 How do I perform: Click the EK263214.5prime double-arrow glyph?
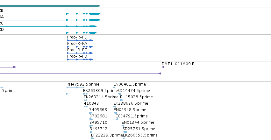(86, 100)
